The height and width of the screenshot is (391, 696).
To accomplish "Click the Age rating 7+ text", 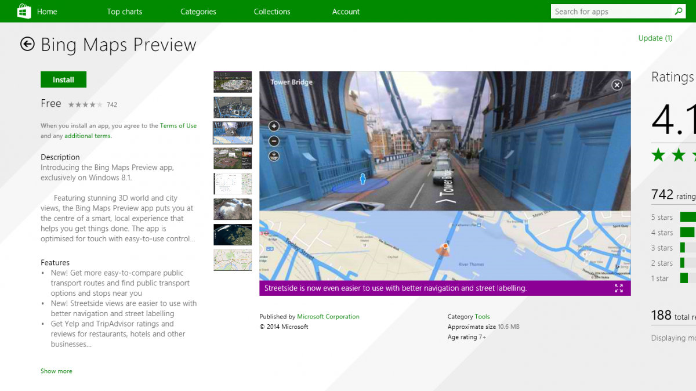I will (x=467, y=337).
